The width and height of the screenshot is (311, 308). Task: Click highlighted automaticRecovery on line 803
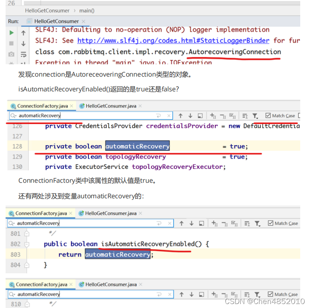[118, 255]
